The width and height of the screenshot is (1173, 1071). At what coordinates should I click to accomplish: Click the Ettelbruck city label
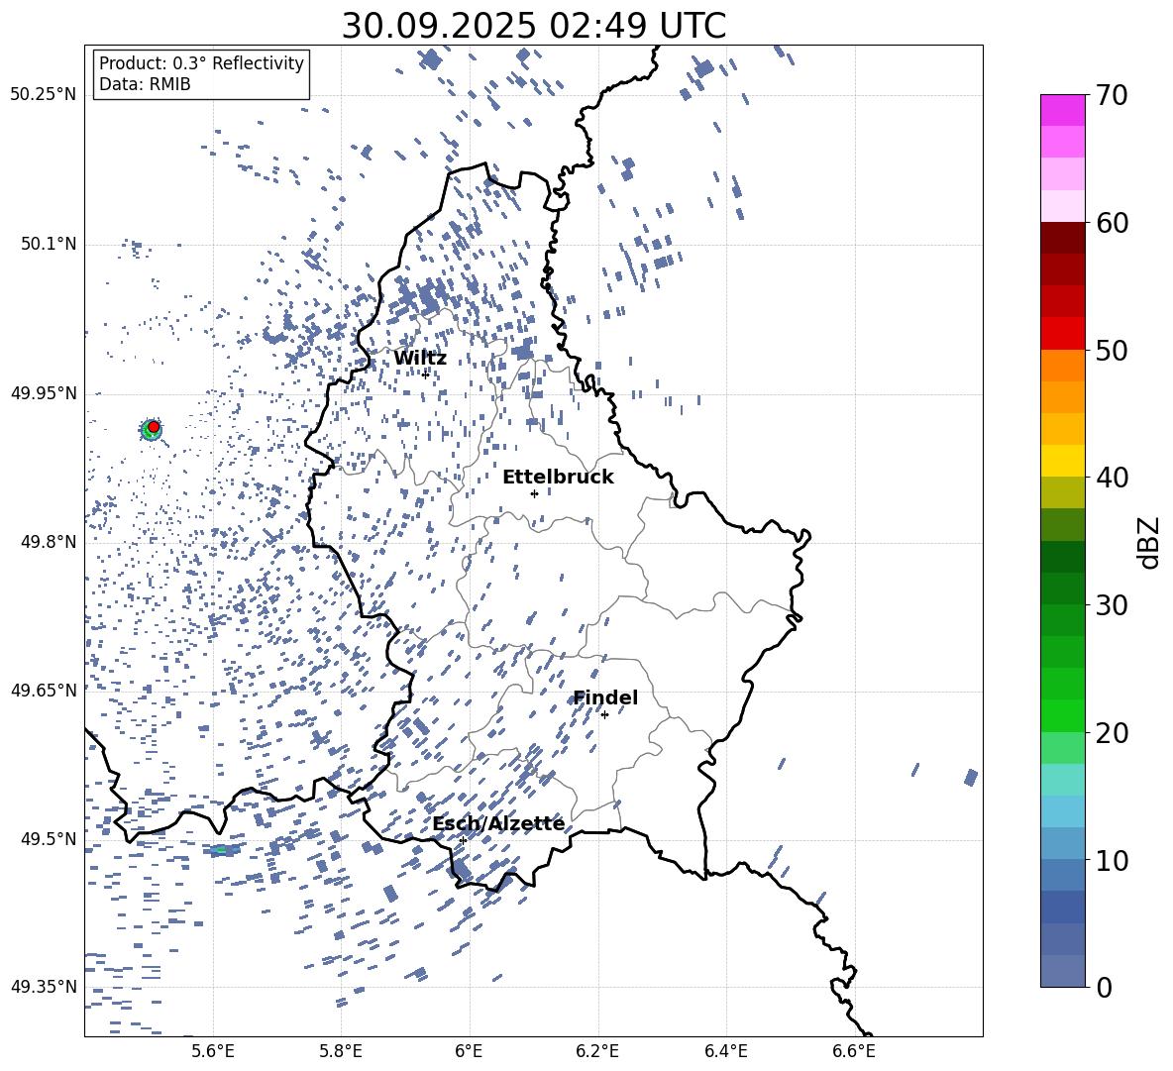(x=558, y=478)
